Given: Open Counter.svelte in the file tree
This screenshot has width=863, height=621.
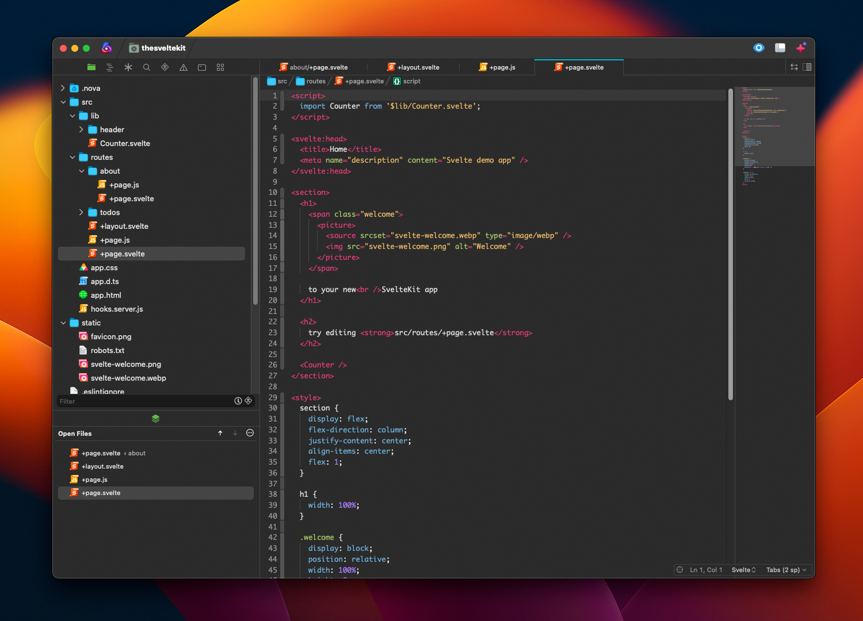Looking at the screenshot, I should pos(125,143).
